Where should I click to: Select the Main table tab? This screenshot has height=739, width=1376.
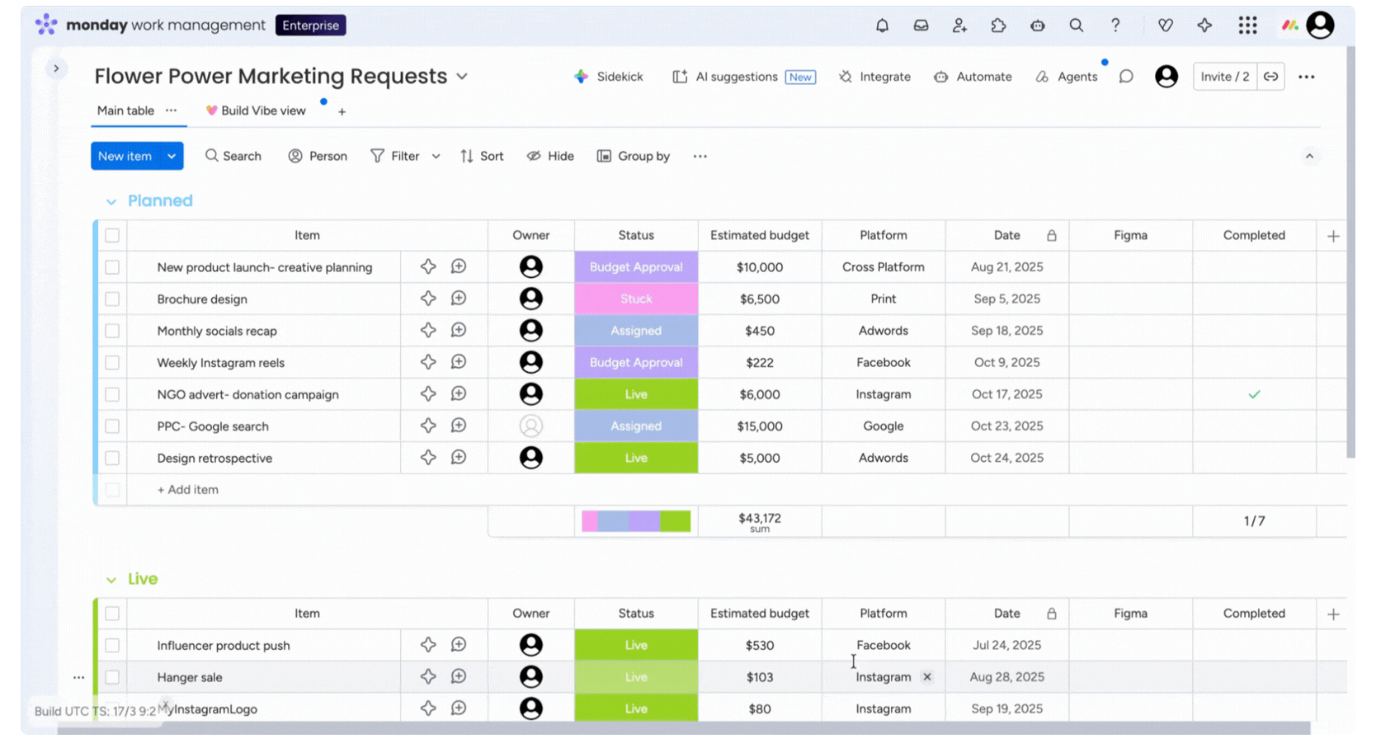(x=125, y=111)
